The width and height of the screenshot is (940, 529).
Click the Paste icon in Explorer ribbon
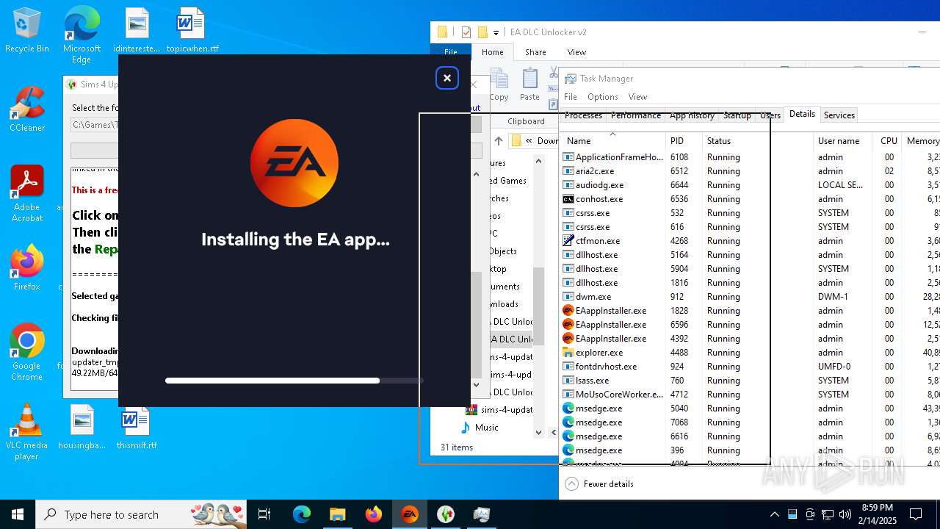pyautogui.click(x=529, y=84)
